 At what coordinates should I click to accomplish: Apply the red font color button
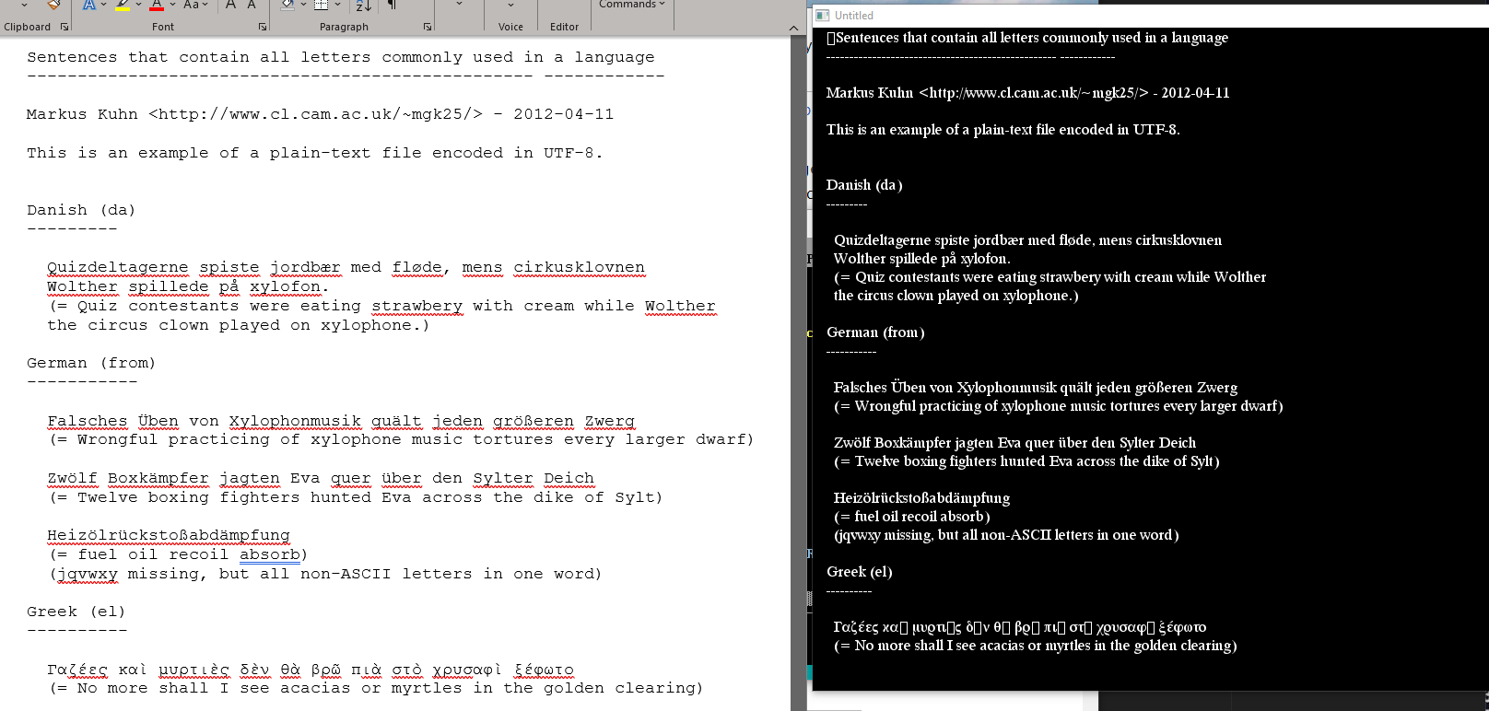(157, 5)
